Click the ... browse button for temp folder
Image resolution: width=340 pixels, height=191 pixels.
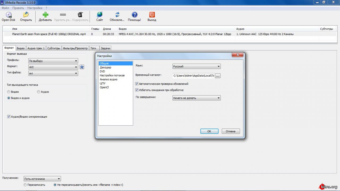(218, 76)
